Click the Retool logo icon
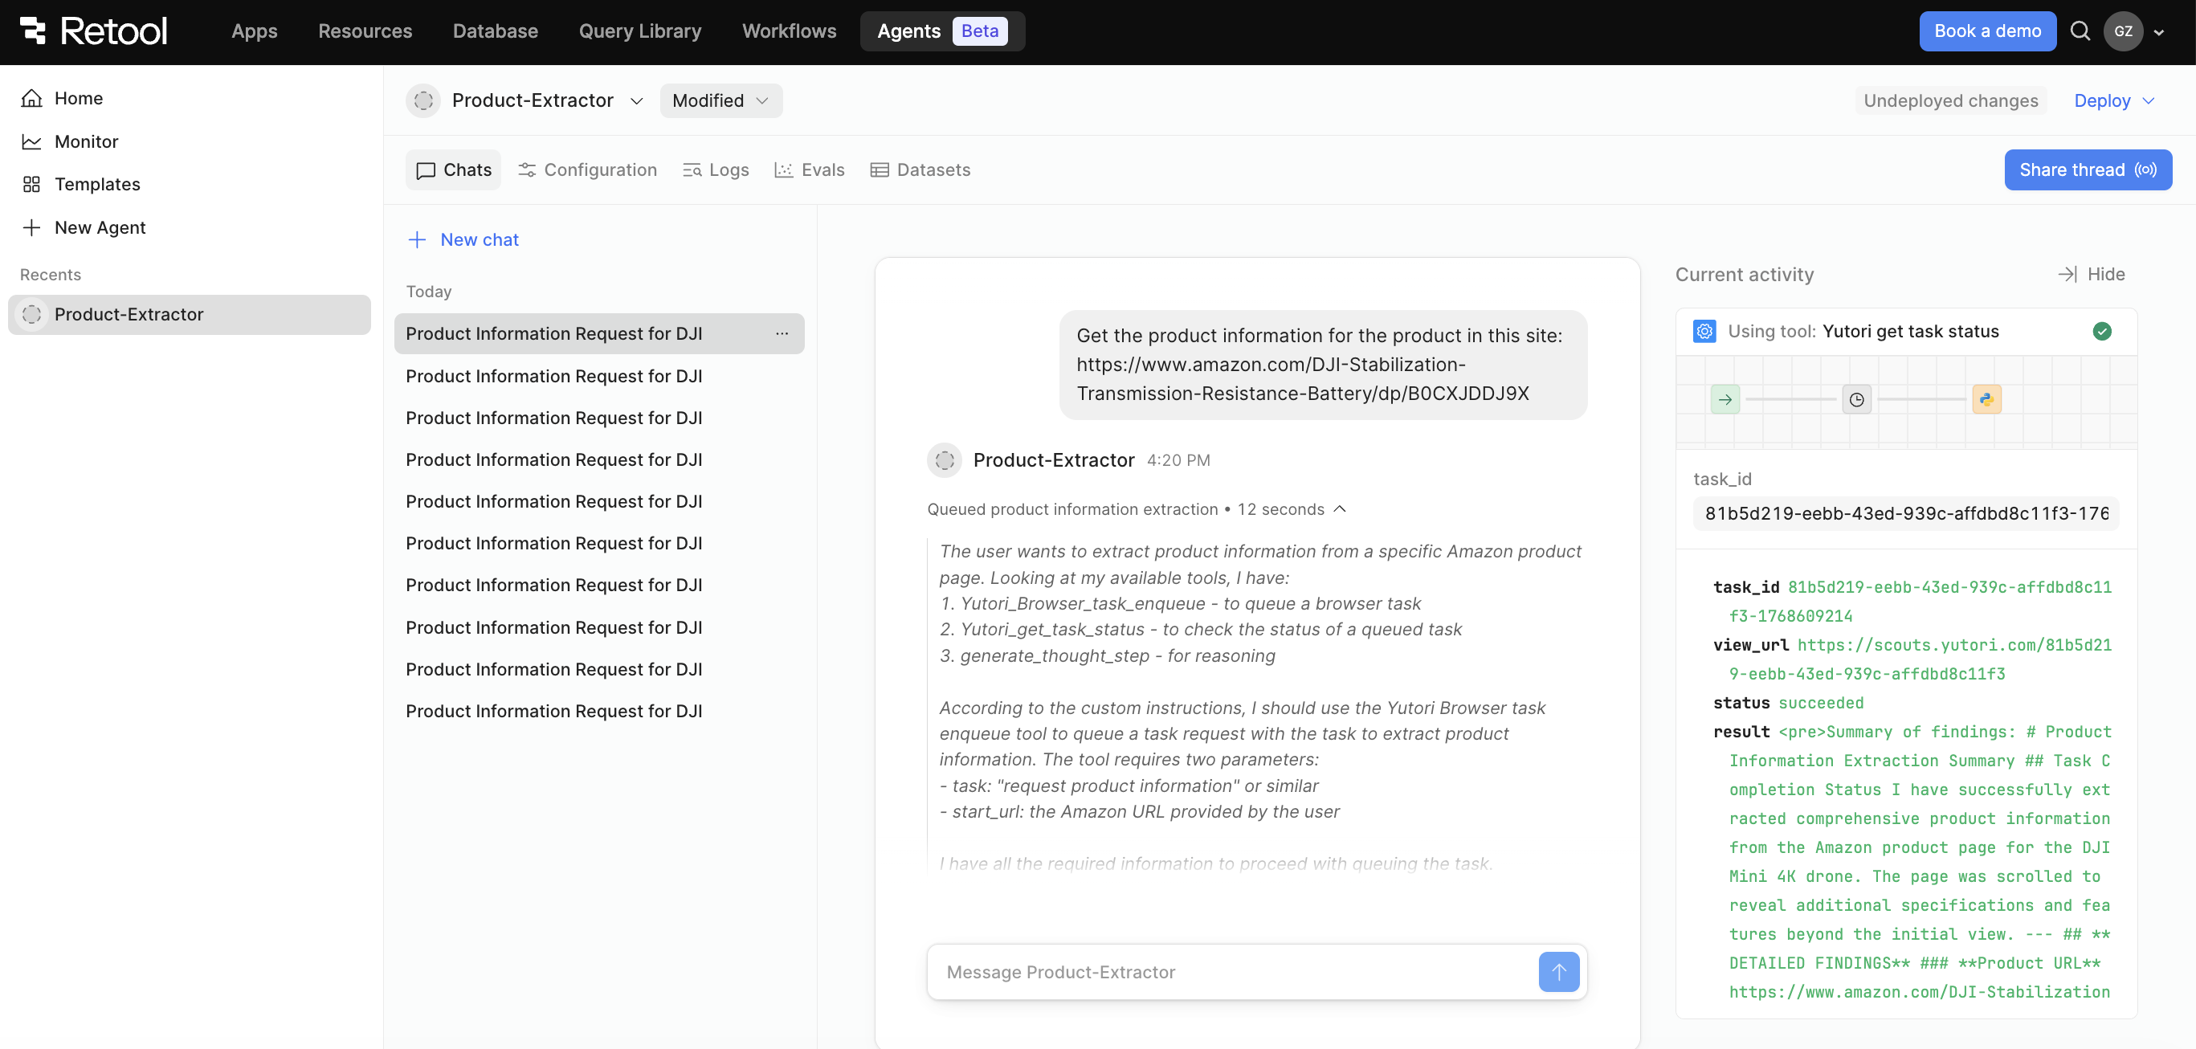 pos(32,31)
